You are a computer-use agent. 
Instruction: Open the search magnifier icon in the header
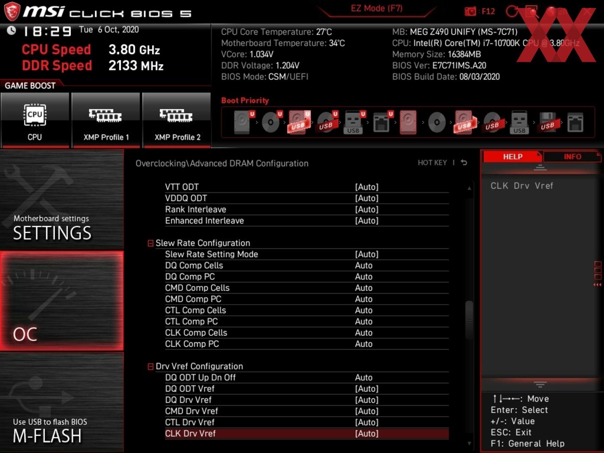pyautogui.click(x=532, y=11)
